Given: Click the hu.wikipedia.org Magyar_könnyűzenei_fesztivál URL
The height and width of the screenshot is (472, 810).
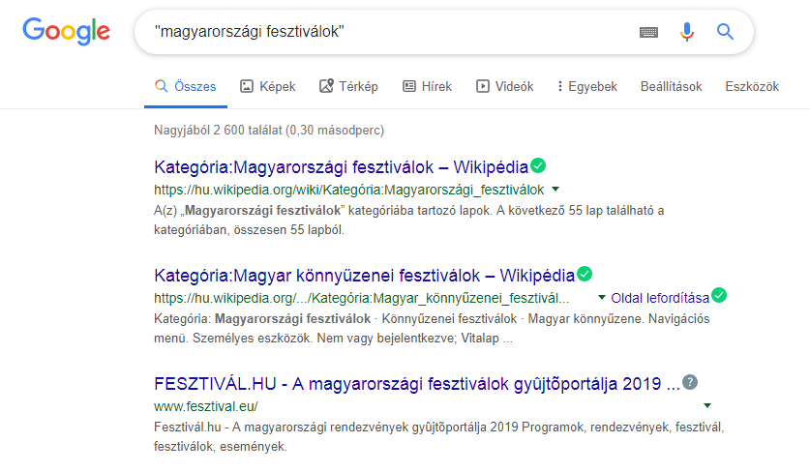Looking at the screenshot, I should point(362,299).
